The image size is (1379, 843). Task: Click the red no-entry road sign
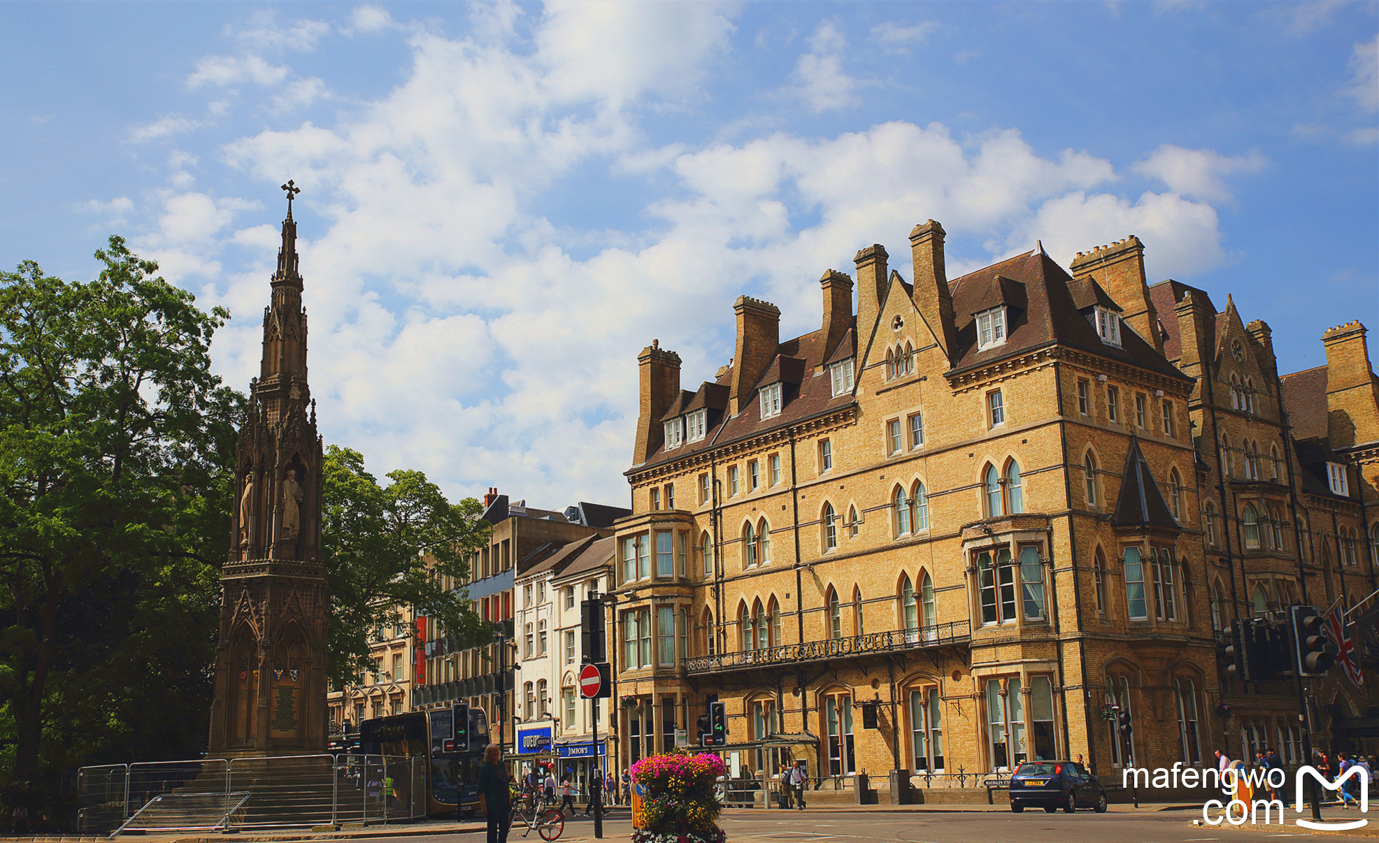tap(590, 681)
